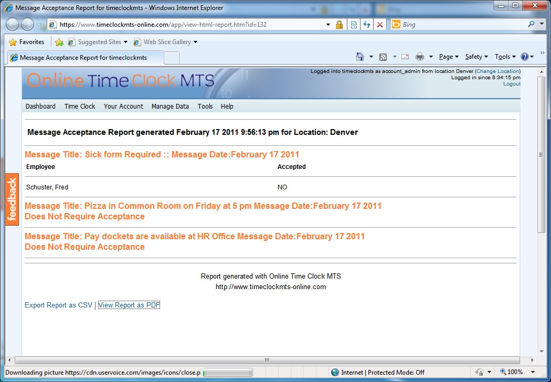Open the Web Slice Gallery link

click(165, 42)
